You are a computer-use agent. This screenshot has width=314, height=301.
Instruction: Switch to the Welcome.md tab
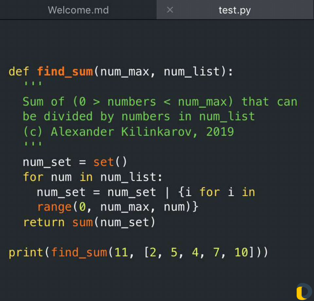[x=78, y=10]
